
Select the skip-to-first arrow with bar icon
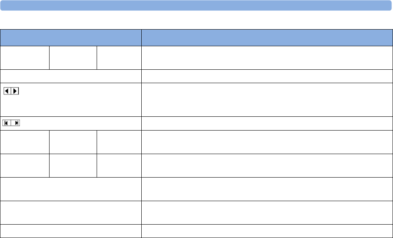(x=6, y=123)
